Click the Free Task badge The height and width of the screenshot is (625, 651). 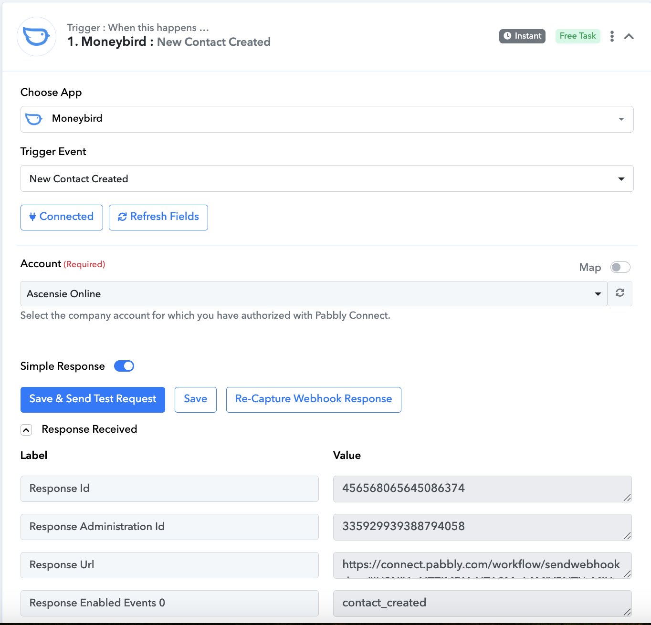click(577, 36)
